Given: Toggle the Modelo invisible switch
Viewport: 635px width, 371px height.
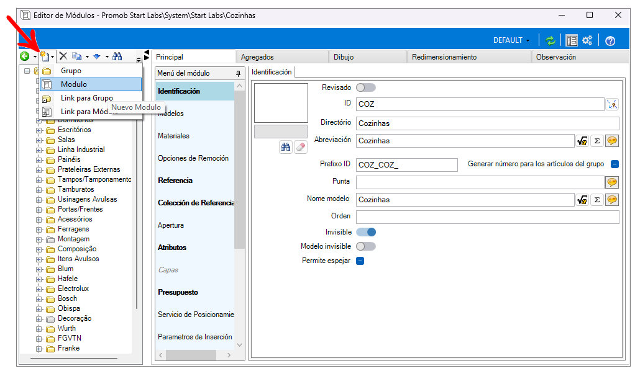Looking at the screenshot, I should [365, 246].
